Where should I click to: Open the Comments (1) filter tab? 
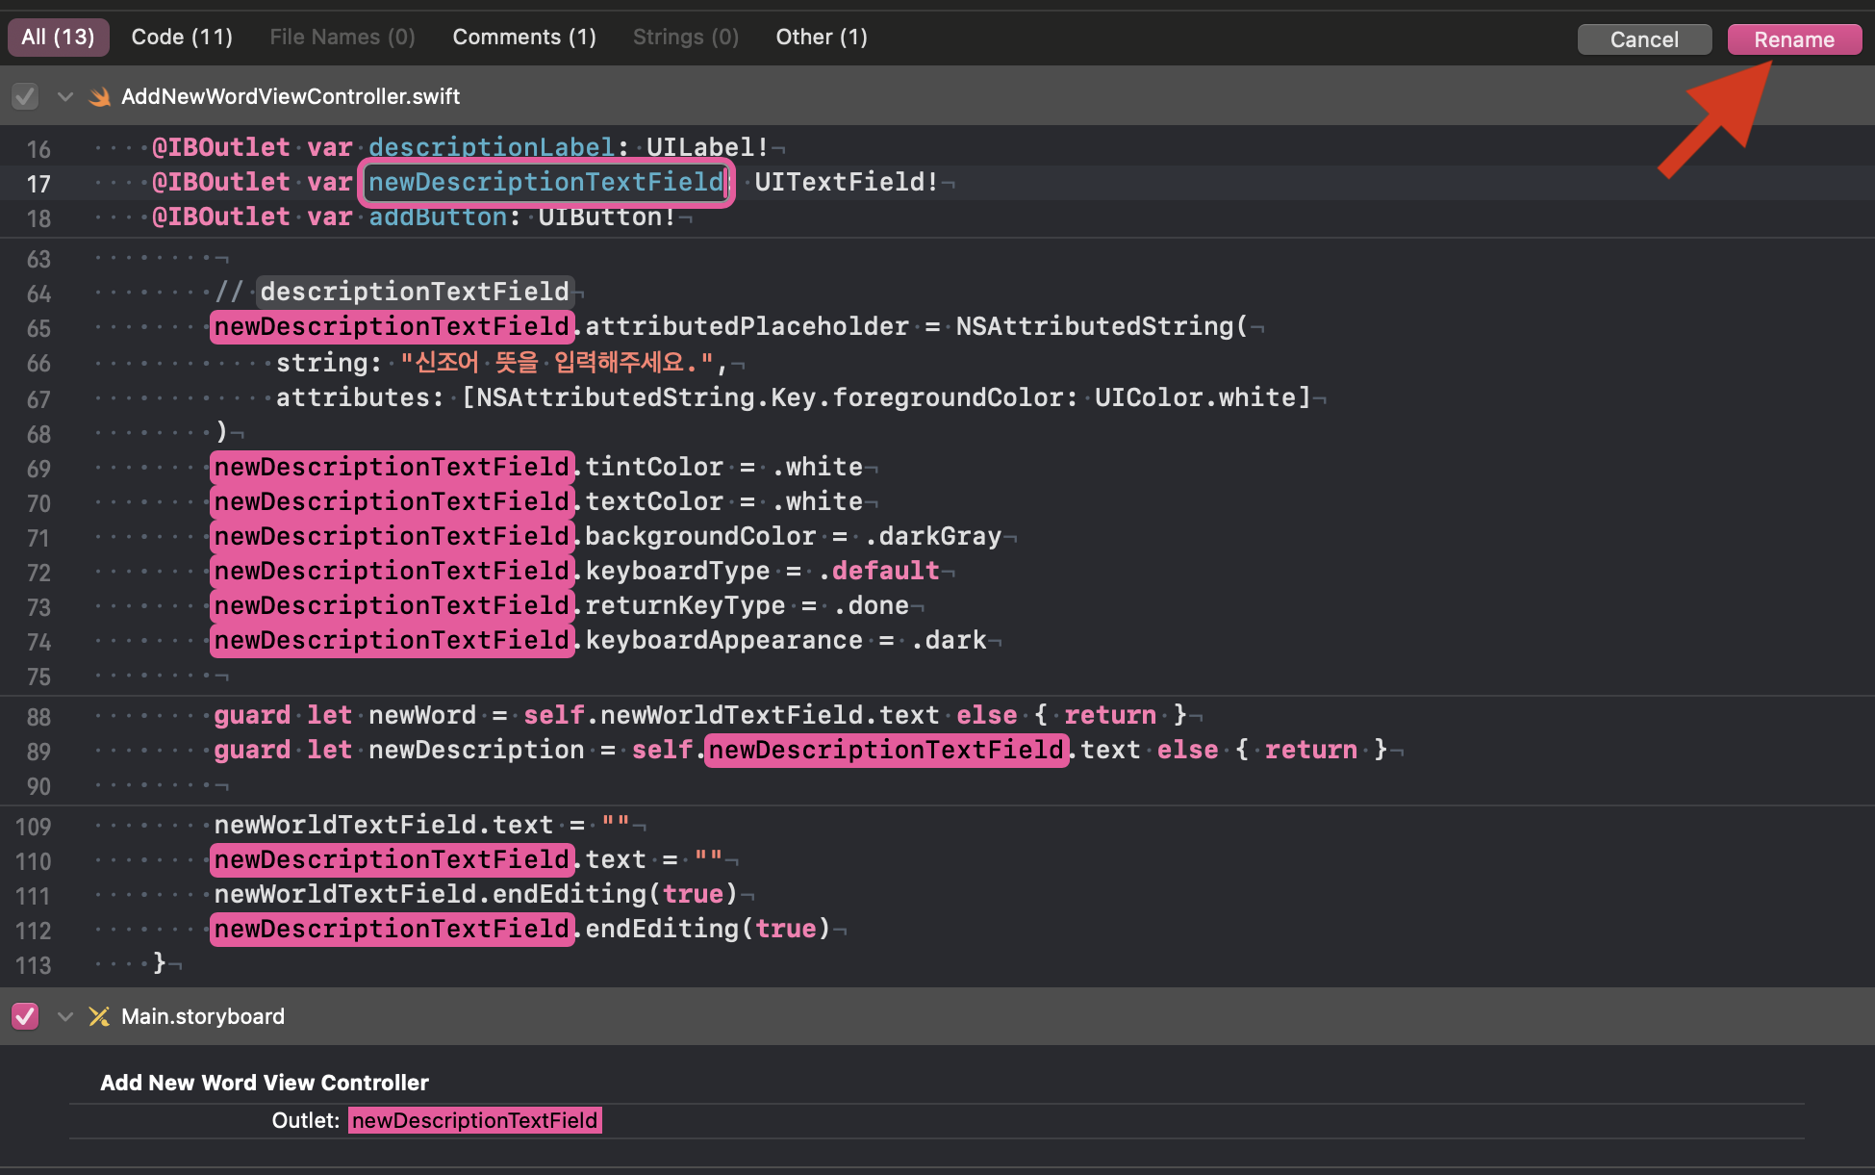[524, 38]
